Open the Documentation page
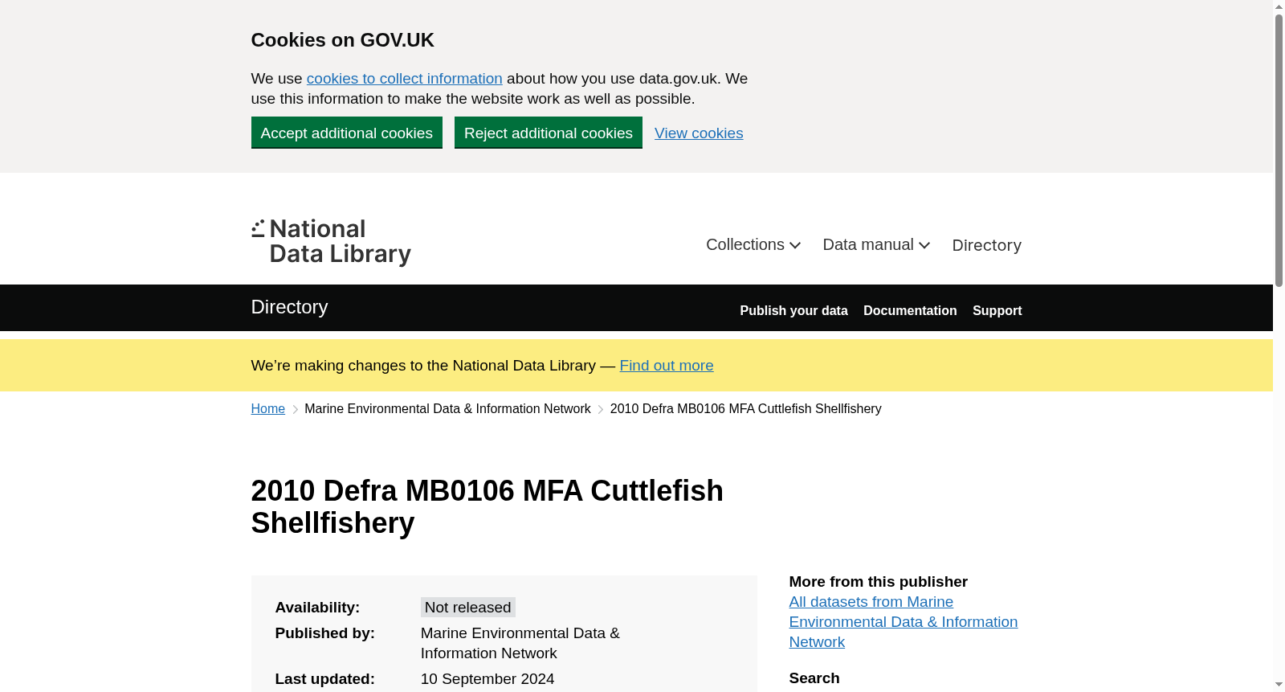 point(910,311)
